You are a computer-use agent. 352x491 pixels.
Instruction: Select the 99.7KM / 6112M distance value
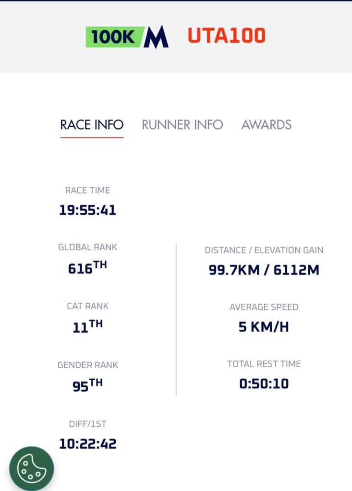tap(264, 270)
